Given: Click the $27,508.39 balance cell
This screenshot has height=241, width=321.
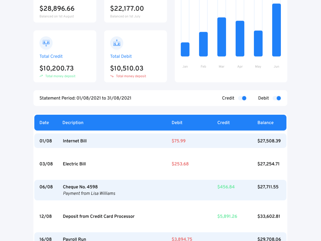Looking at the screenshot, I should 269,141.
